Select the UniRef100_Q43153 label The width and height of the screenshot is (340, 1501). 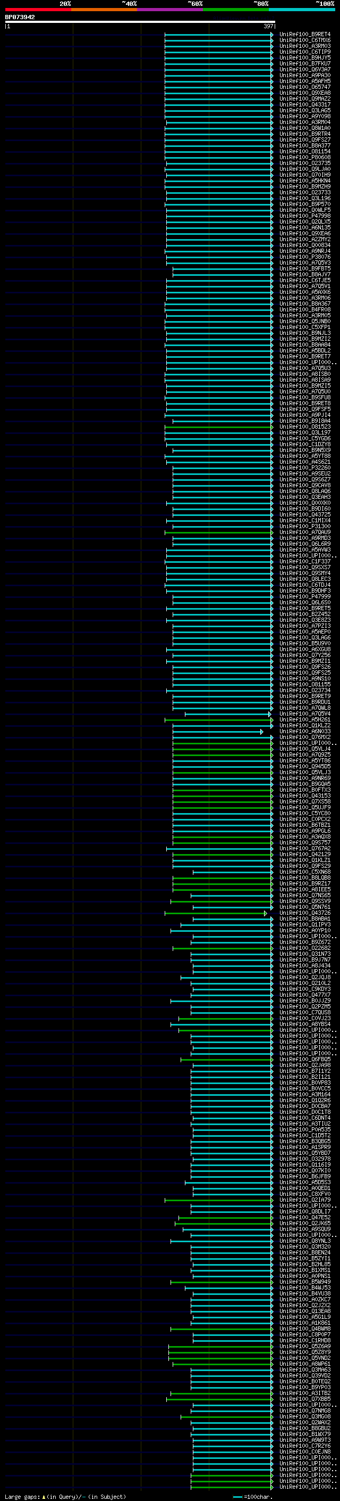coord(305,796)
